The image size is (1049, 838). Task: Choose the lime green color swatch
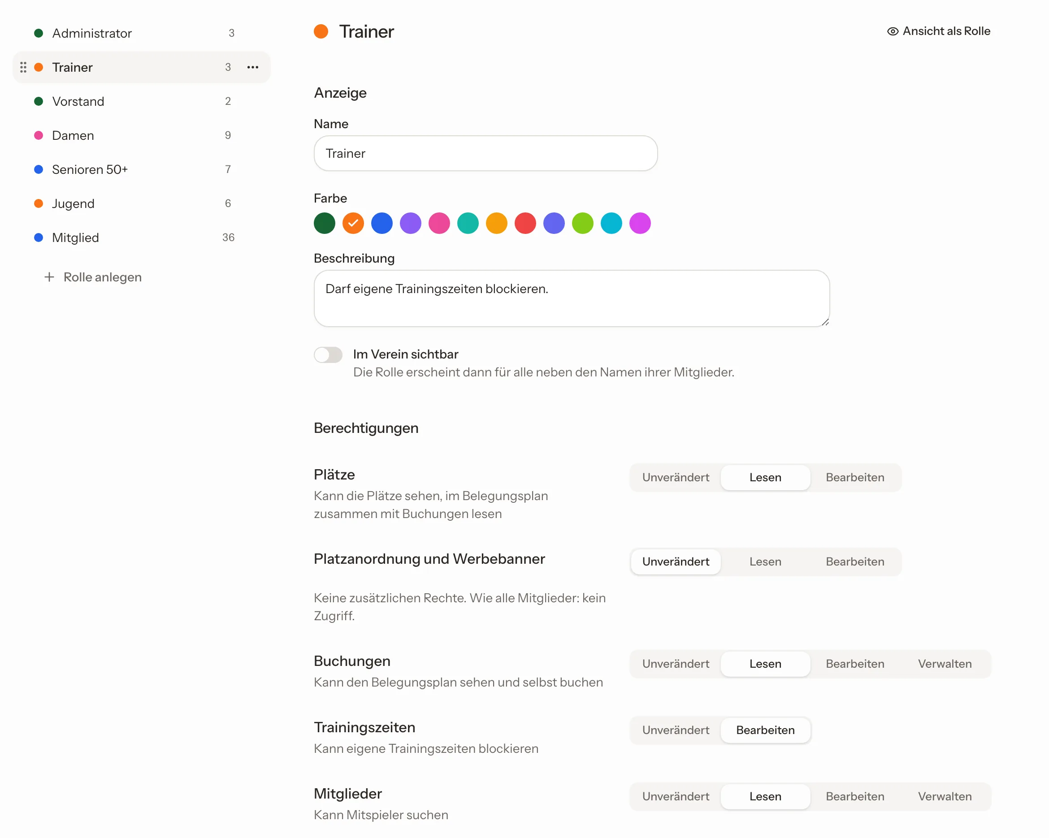click(582, 223)
